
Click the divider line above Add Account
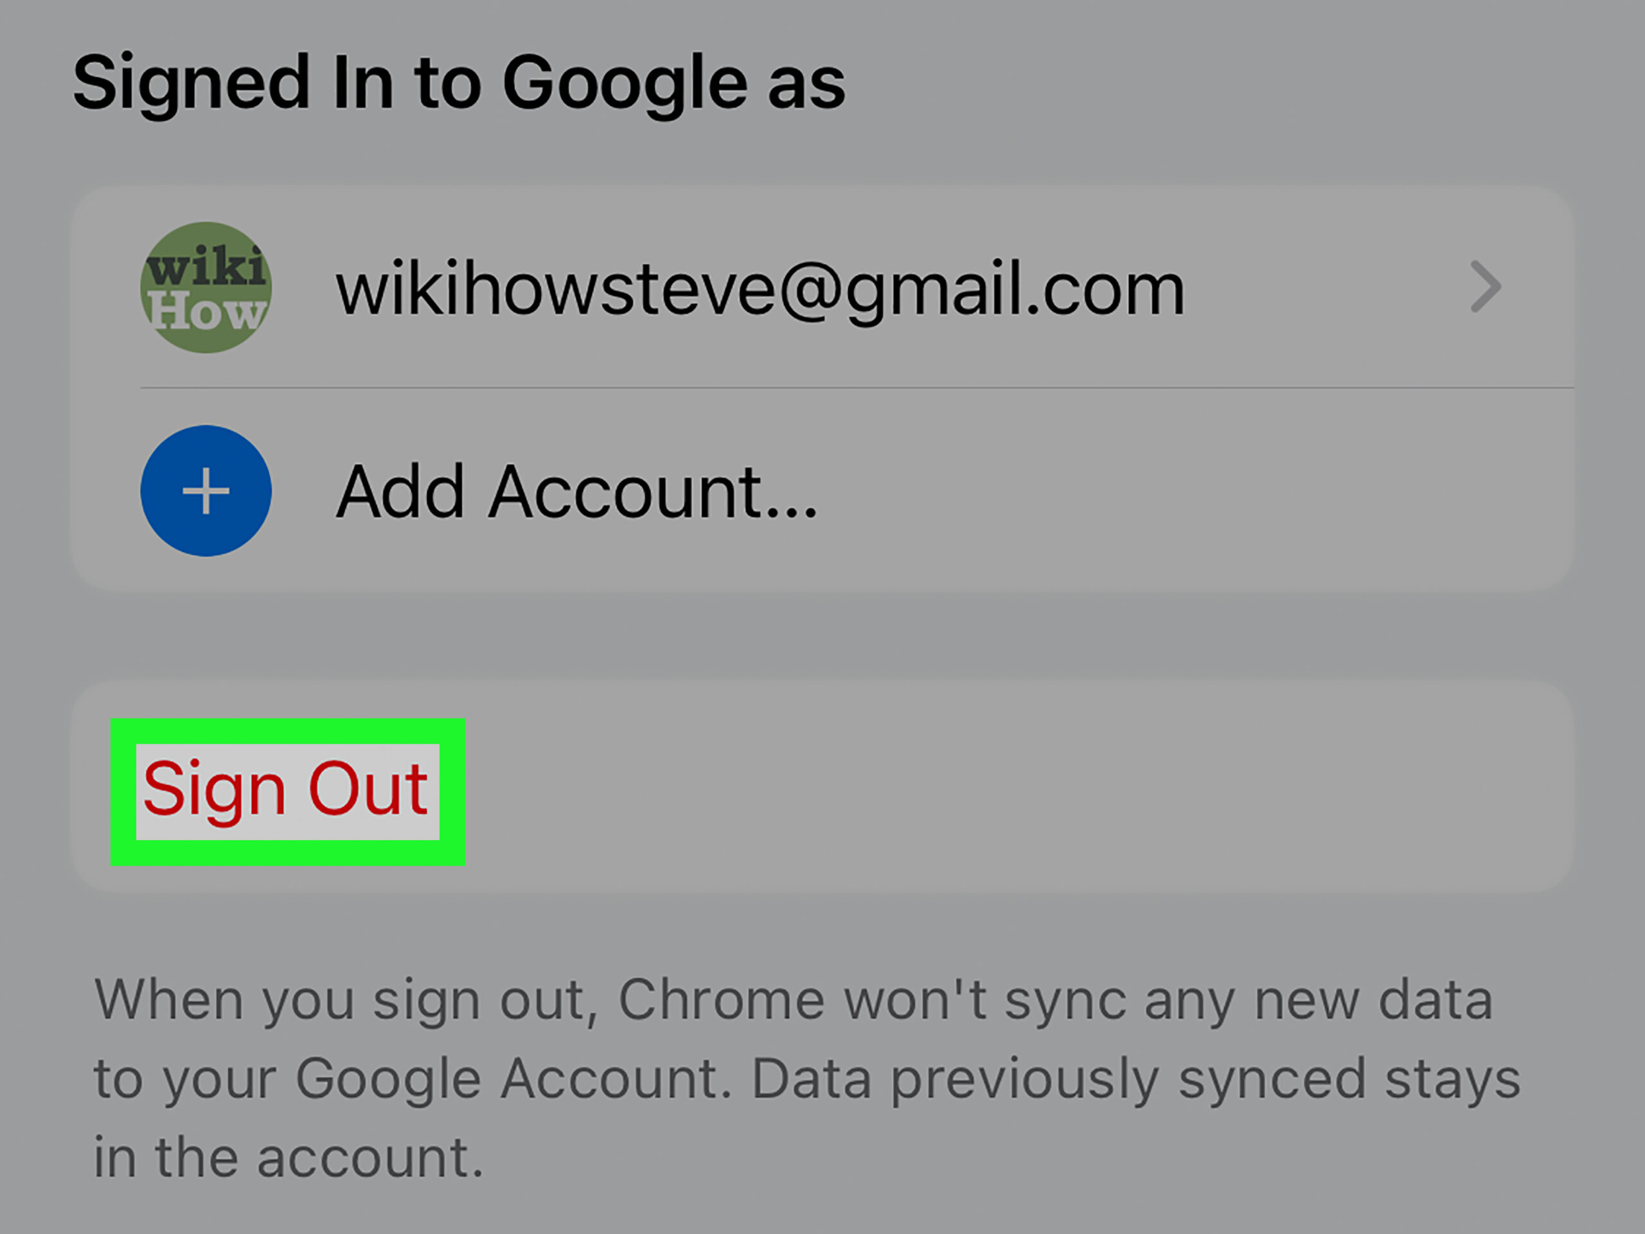[855, 388]
